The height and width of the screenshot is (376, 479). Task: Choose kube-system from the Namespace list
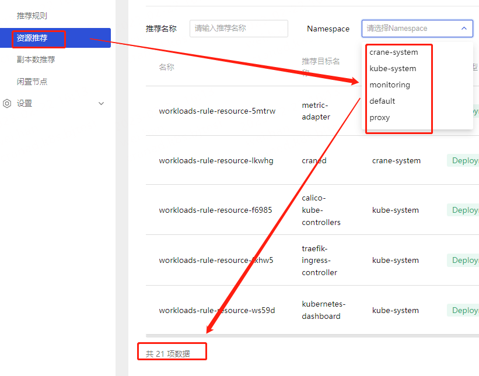393,68
